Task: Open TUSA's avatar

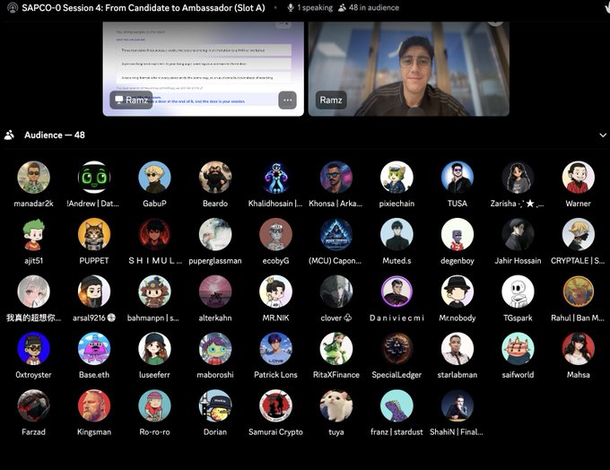Action: point(457,178)
